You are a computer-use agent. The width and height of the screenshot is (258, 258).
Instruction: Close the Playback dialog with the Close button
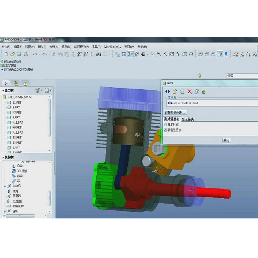click(226, 140)
